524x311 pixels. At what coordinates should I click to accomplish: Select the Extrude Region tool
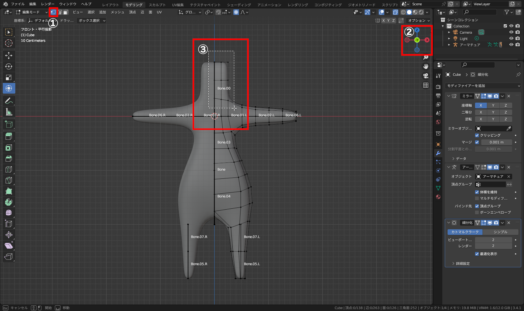[x=9, y=136]
